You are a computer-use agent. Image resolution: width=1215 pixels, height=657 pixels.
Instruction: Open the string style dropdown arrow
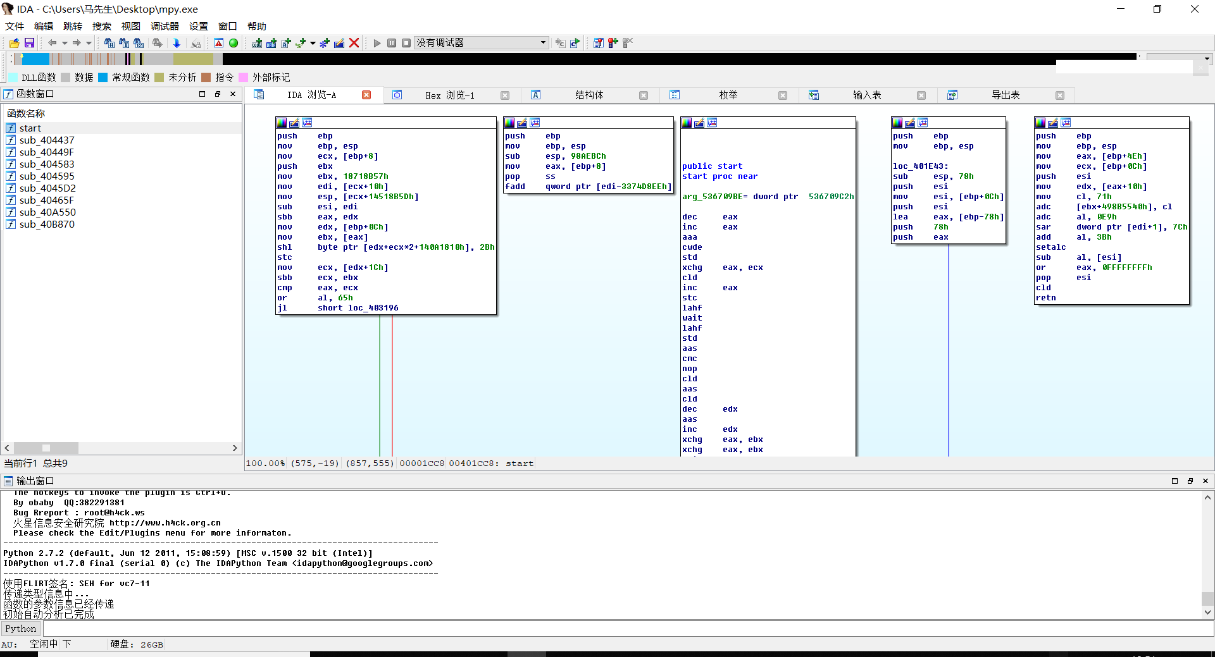coord(313,43)
